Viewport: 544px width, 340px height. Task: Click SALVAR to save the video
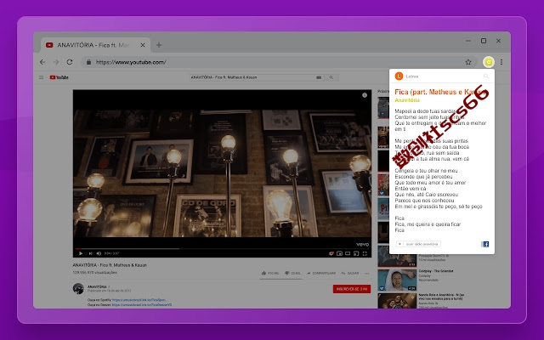click(350, 274)
